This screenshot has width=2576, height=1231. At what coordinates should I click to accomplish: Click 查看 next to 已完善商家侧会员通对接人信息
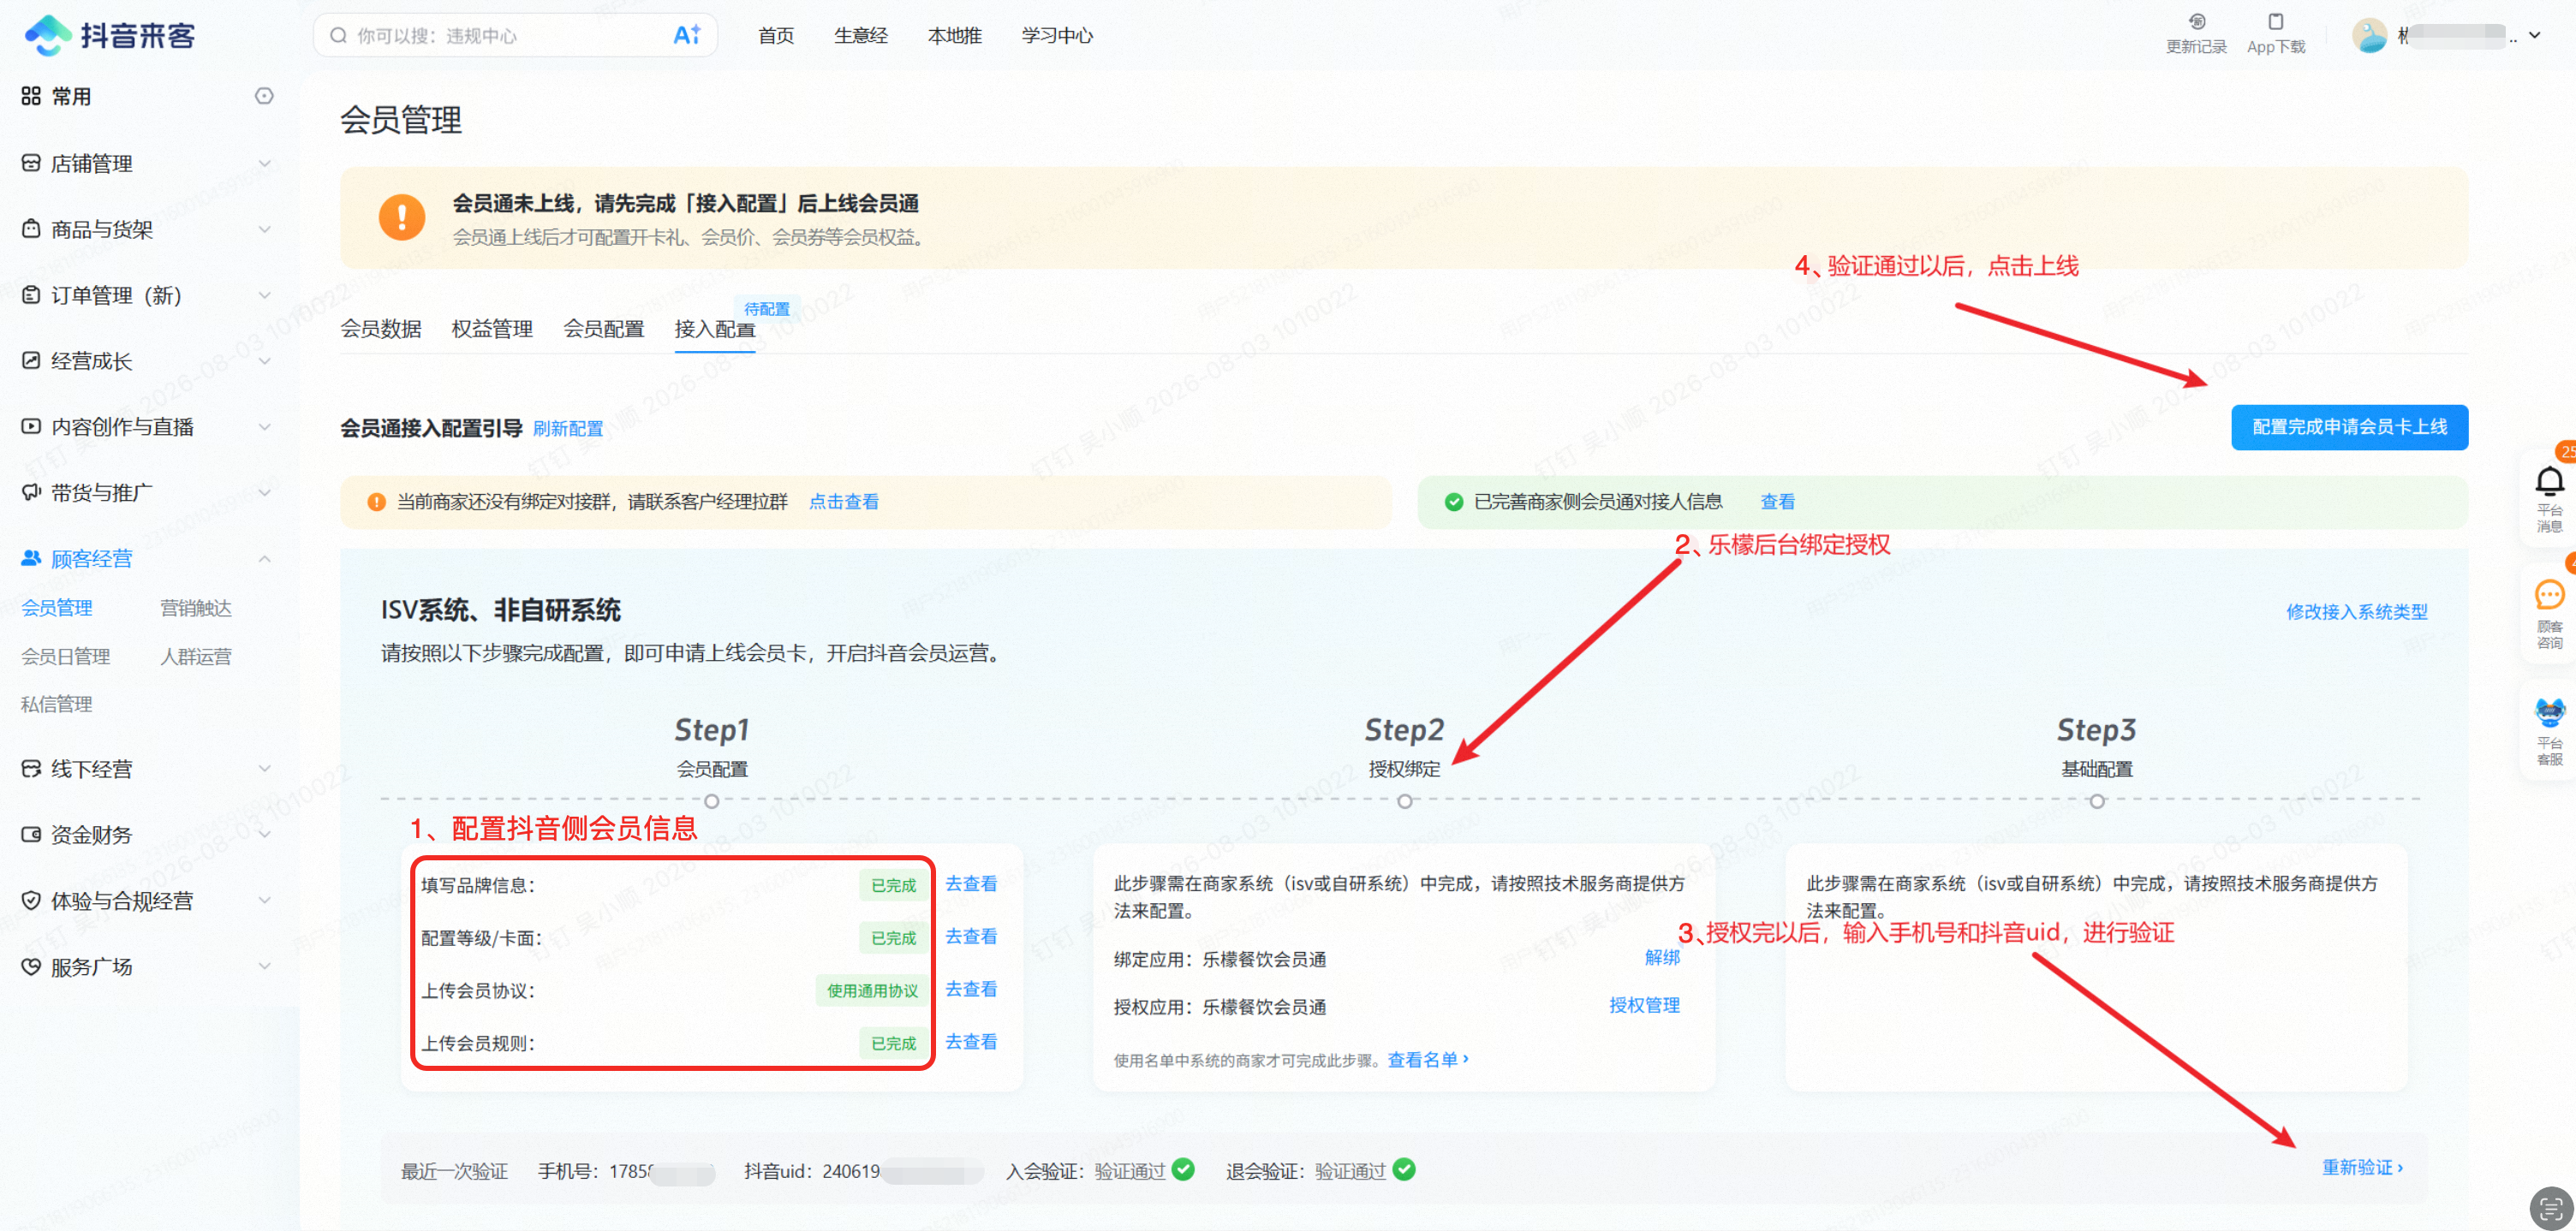click(x=1777, y=502)
